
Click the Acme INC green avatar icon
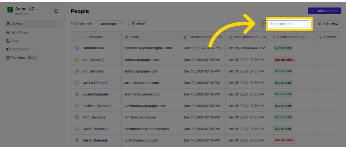[x=10, y=10]
